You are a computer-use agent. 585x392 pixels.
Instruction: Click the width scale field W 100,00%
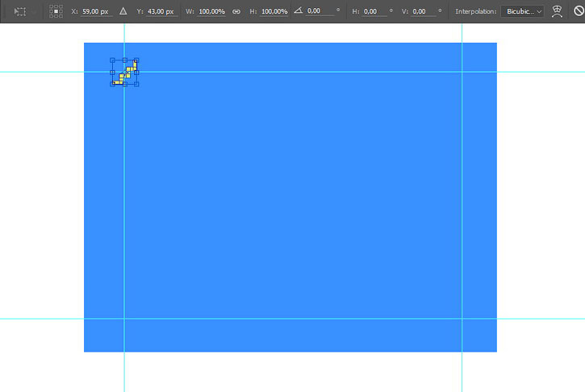coord(211,11)
